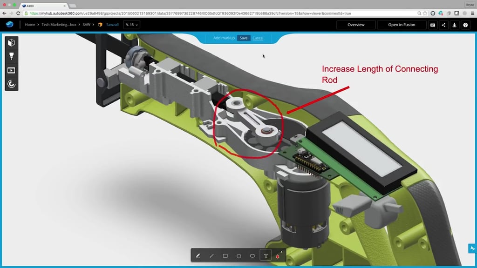Select the ellipse markup tool

click(x=252, y=256)
